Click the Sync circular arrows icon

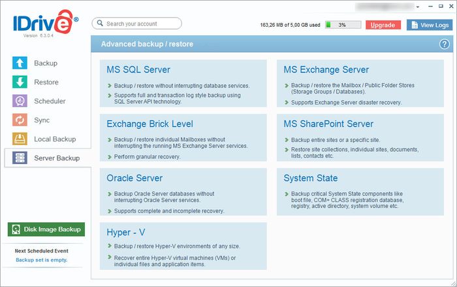click(20, 120)
